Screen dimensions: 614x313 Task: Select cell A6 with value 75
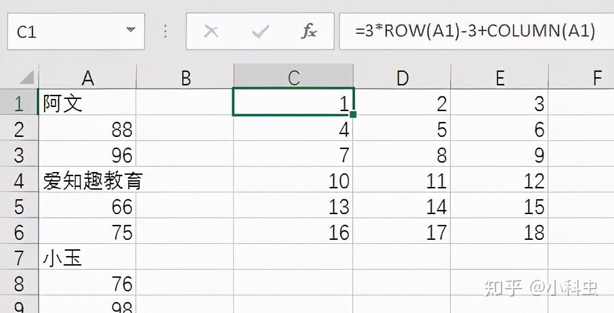tap(87, 231)
